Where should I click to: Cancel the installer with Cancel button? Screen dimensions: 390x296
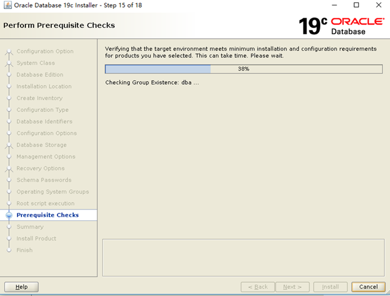coord(369,287)
